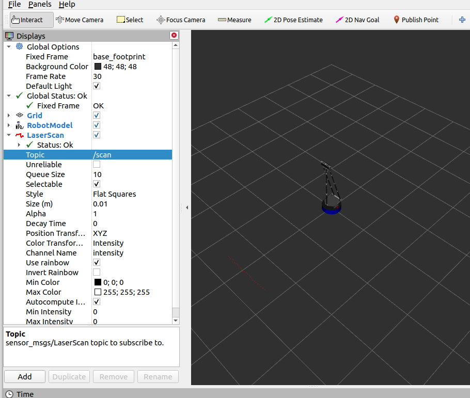
Task: Click the Time panel clock icon
Action: (x=9, y=394)
